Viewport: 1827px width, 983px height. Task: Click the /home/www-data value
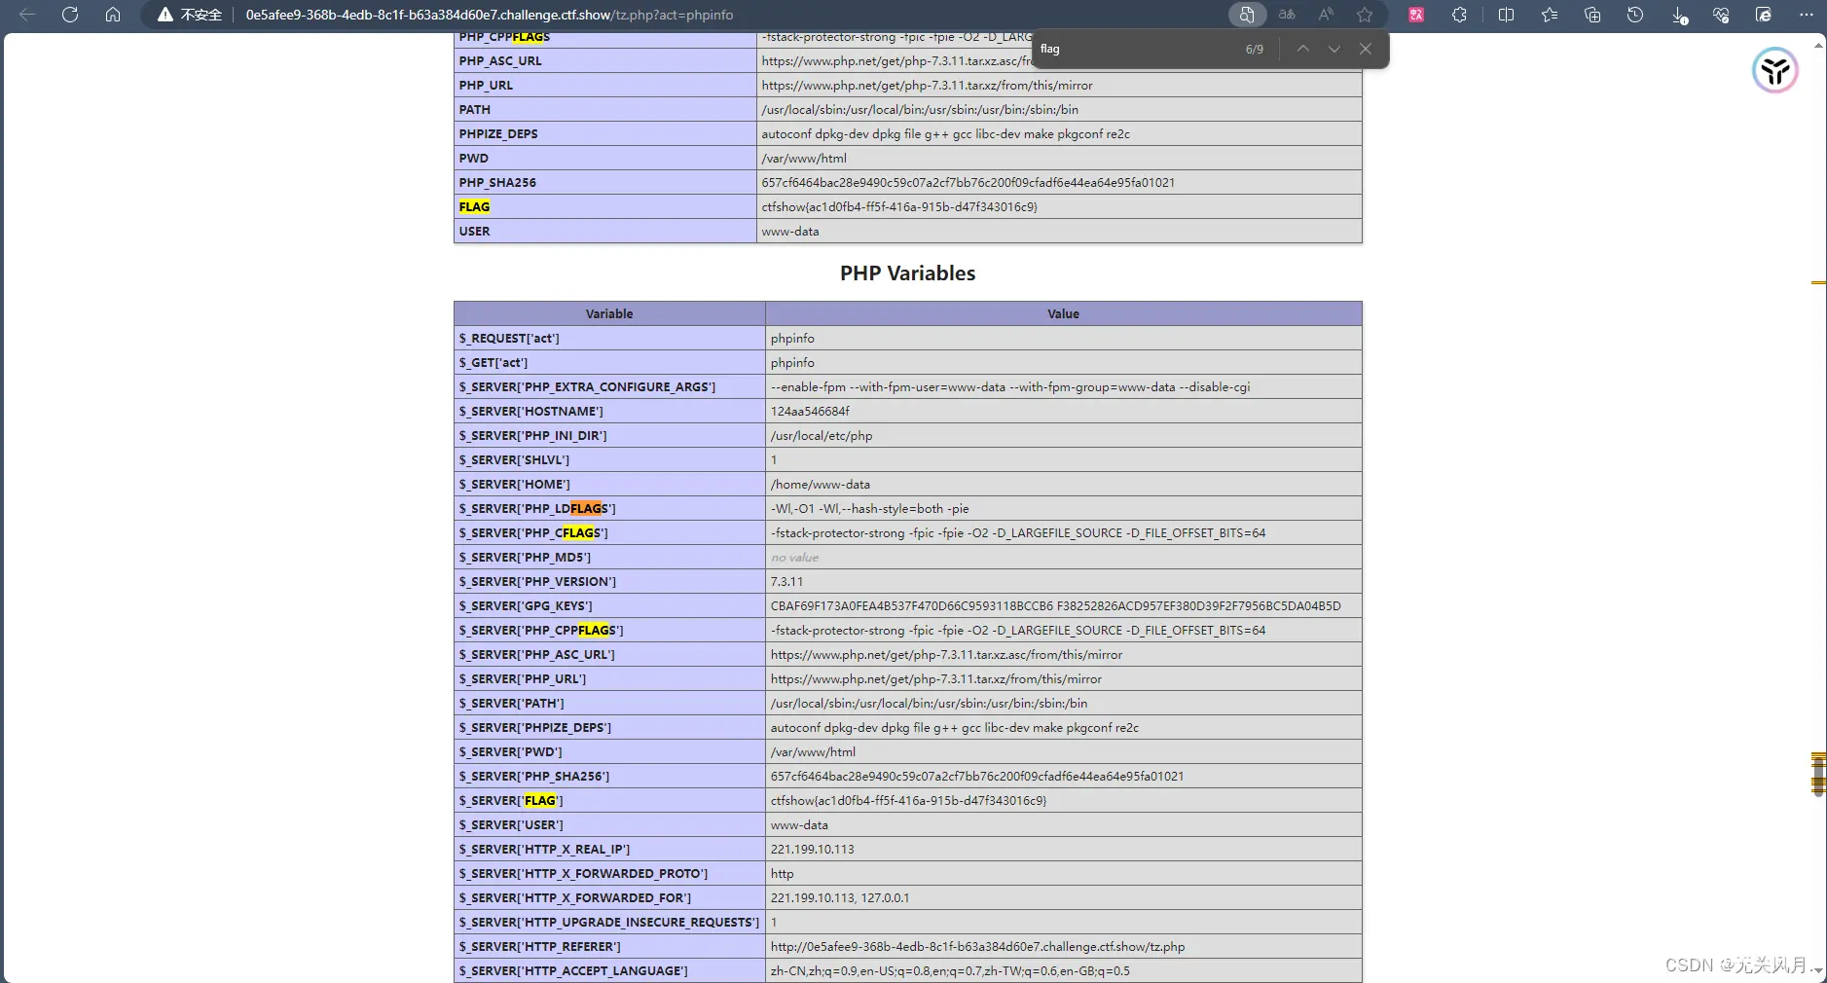(x=821, y=484)
